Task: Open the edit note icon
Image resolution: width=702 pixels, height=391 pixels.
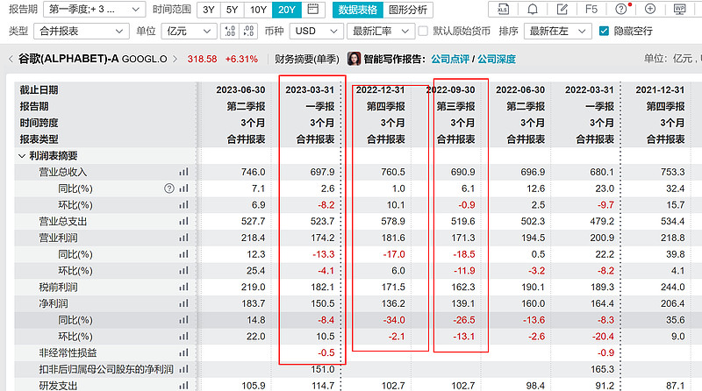Action: pyautogui.click(x=562, y=10)
